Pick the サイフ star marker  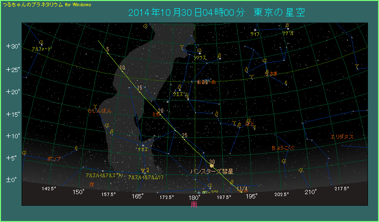coord(255,30)
